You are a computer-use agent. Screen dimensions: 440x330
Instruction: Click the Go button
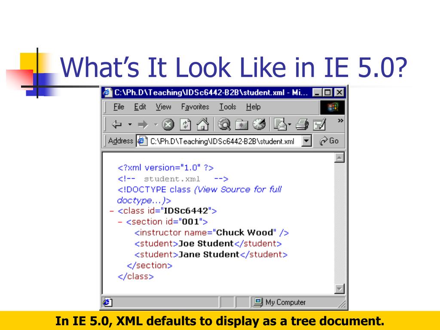(x=329, y=141)
